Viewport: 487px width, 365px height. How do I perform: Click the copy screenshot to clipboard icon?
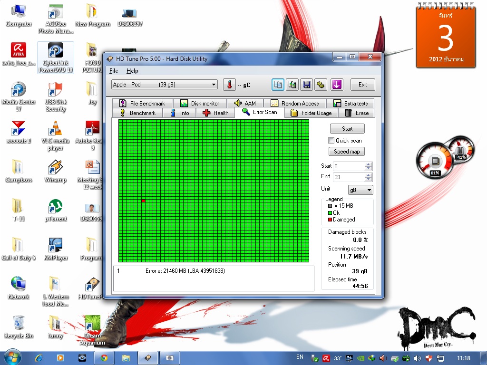tap(292, 85)
